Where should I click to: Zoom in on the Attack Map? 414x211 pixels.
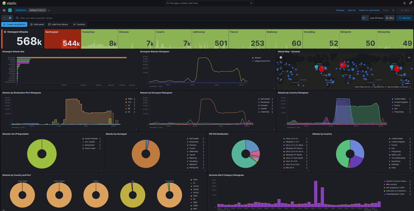[281, 58]
